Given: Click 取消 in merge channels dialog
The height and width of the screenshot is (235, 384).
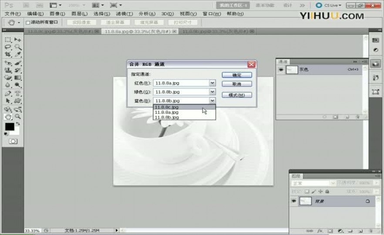Looking at the screenshot, I should pos(237,84).
